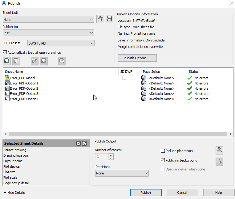This screenshot has height=199, width=235.
Task: Select the Error_PDF-Option4 sheet row
Action: point(118,99)
